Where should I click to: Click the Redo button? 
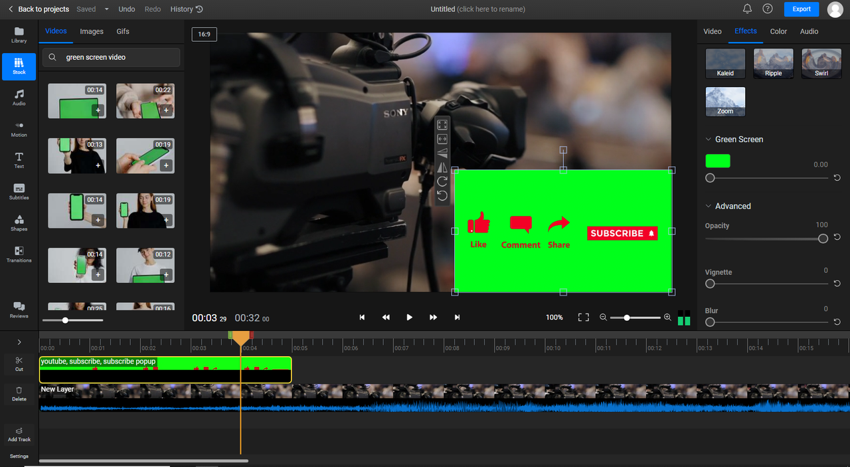click(x=153, y=9)
